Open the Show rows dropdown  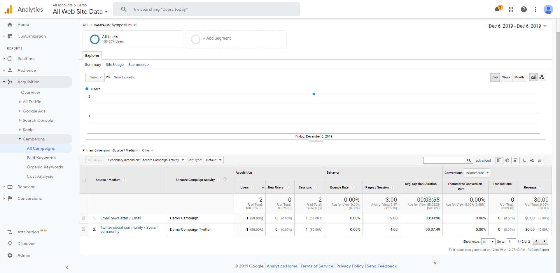click(x=488, y=242)
